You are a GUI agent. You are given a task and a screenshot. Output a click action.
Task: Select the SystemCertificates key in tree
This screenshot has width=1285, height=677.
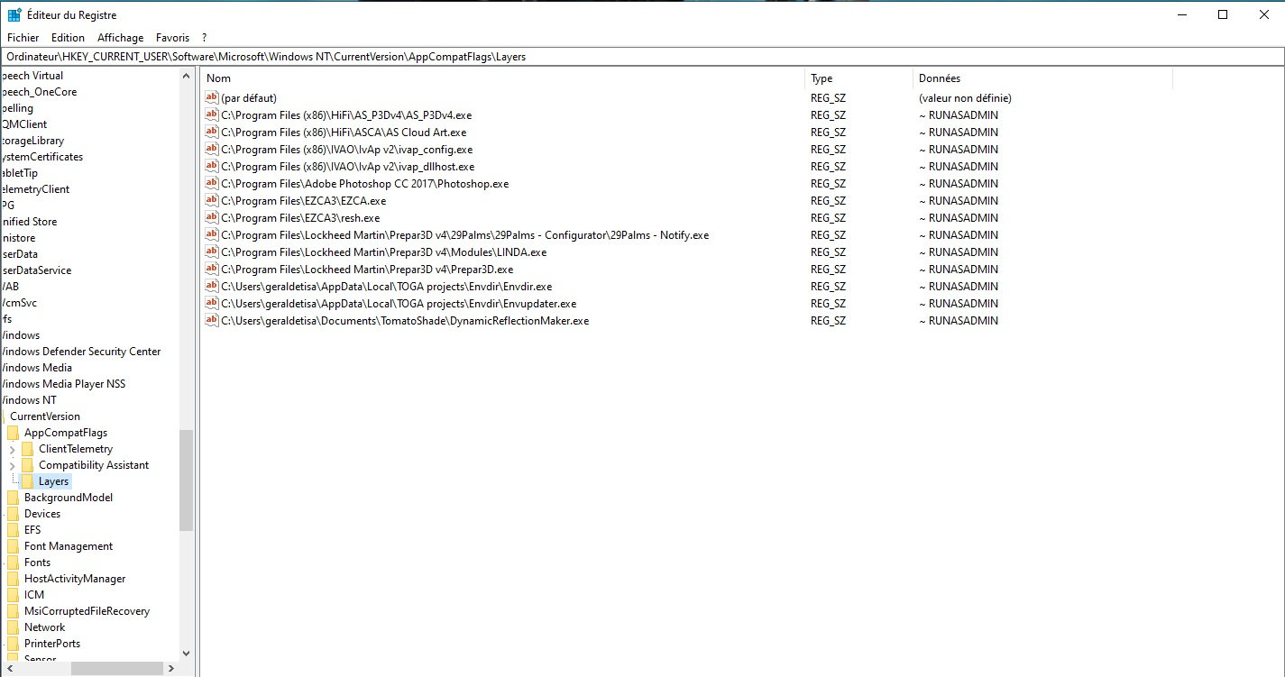(x=41, y=157)
